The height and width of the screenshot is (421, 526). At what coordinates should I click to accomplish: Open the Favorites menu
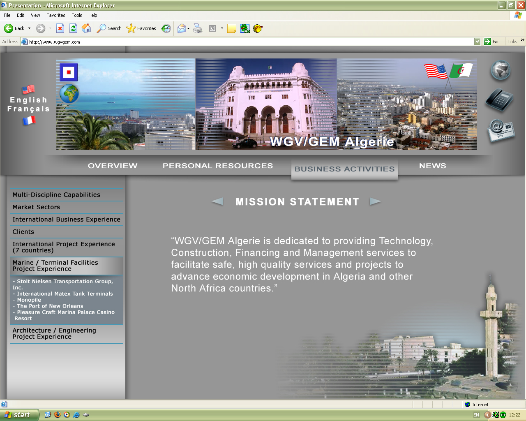56,15
